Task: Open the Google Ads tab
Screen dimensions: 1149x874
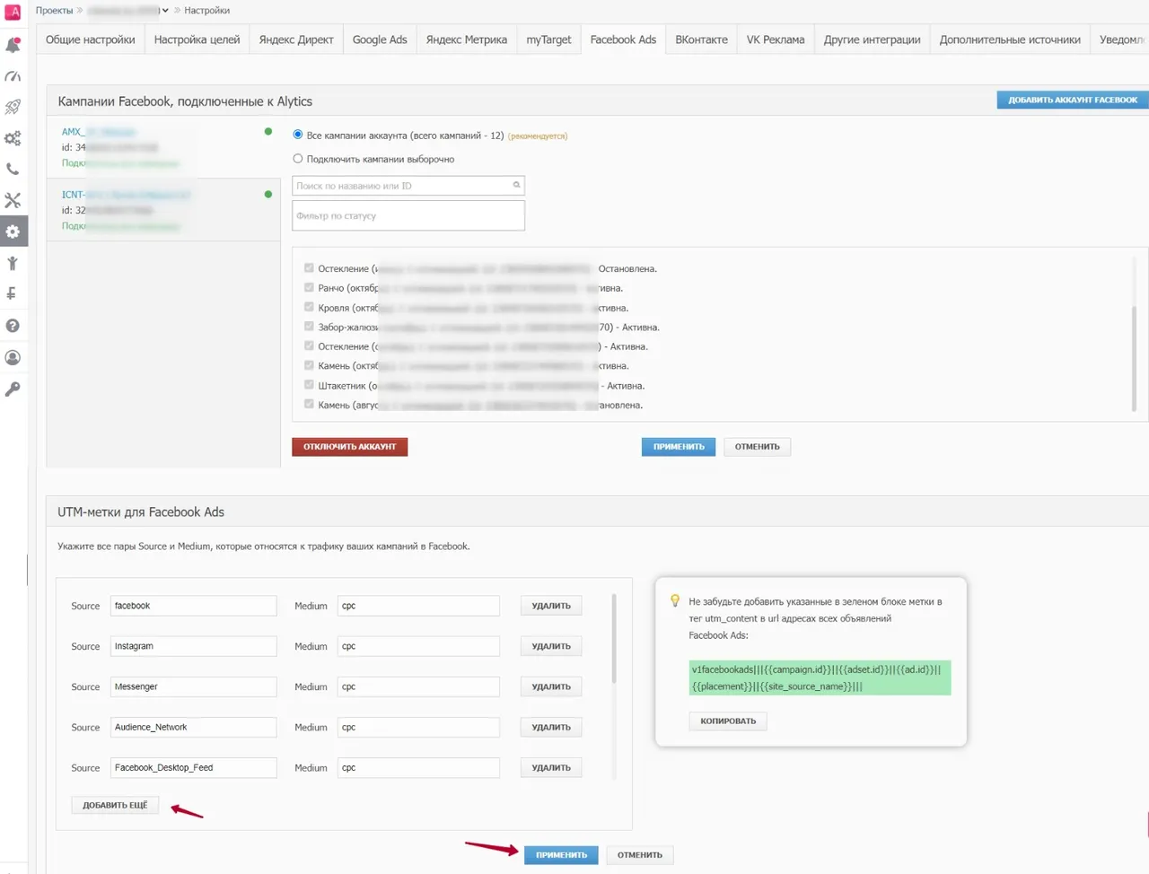Action: [380, 39]
